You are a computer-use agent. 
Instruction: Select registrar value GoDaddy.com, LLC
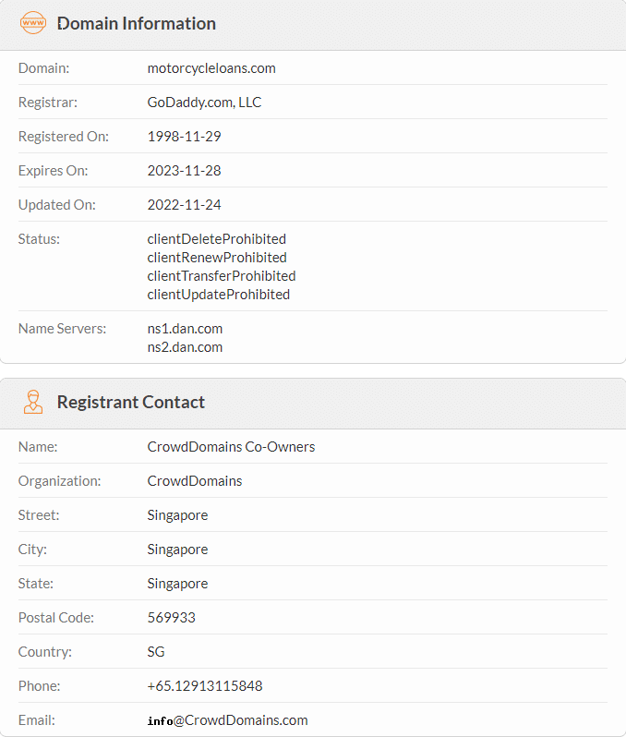204,102
